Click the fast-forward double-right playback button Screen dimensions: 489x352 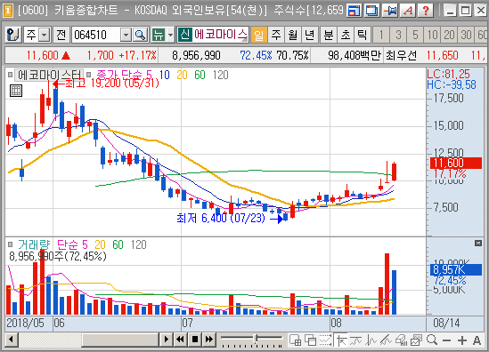point(209,340)
